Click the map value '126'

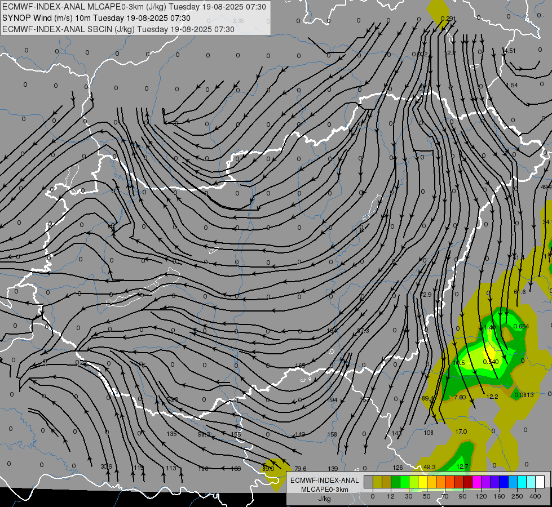pyautogui.click(x=398, y=468)
